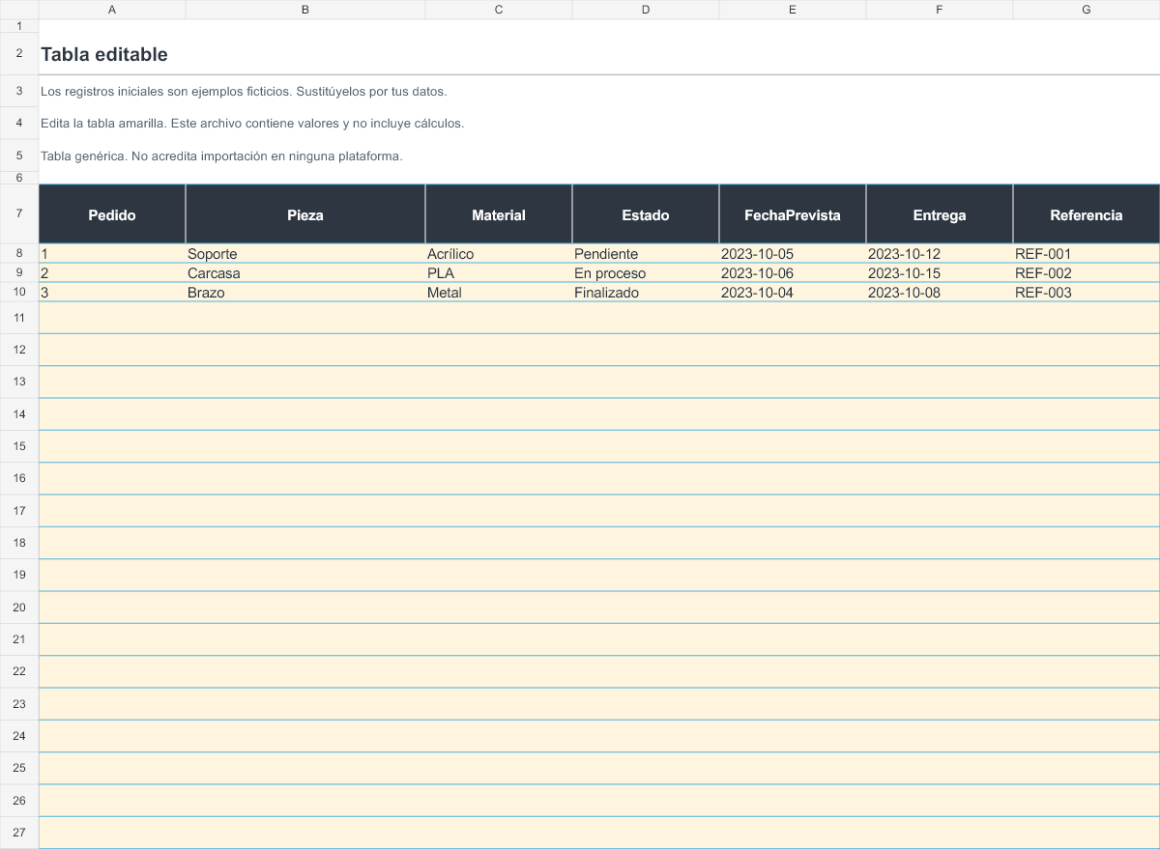Select column D header

pyautogui.click(x=646, y=10)
